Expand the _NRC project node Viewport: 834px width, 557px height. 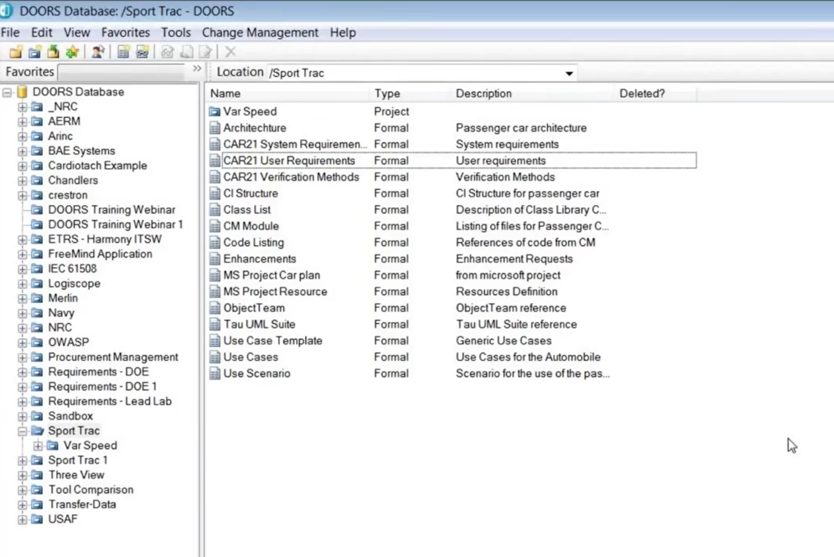click(x=22, y=107)
